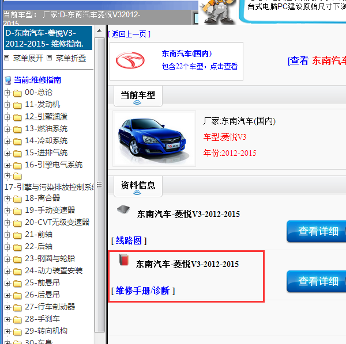346x344 pixels.
Task: Click the gray chip icon for 线路图 entry
Action: coord(123,209)
